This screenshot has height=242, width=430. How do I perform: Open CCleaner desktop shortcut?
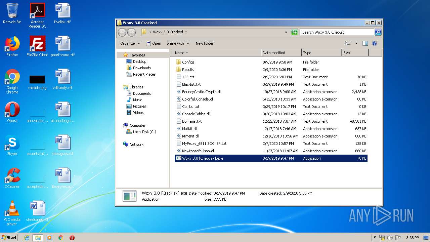12,178
